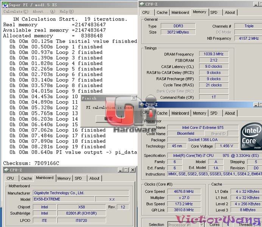
Task: Click the CPU-Z icon in Mainboard window title
Action: click(x=7, y=170)
